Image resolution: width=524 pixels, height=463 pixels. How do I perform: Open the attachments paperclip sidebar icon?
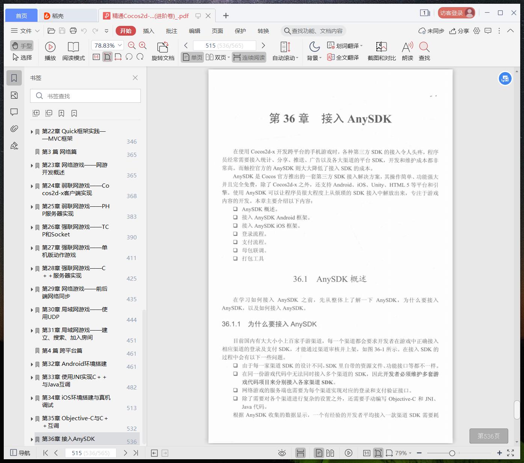(14, 129)
